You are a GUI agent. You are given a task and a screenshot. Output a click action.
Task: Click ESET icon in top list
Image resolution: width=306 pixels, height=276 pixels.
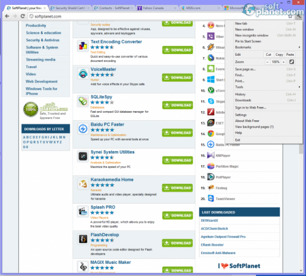[211, 123]
